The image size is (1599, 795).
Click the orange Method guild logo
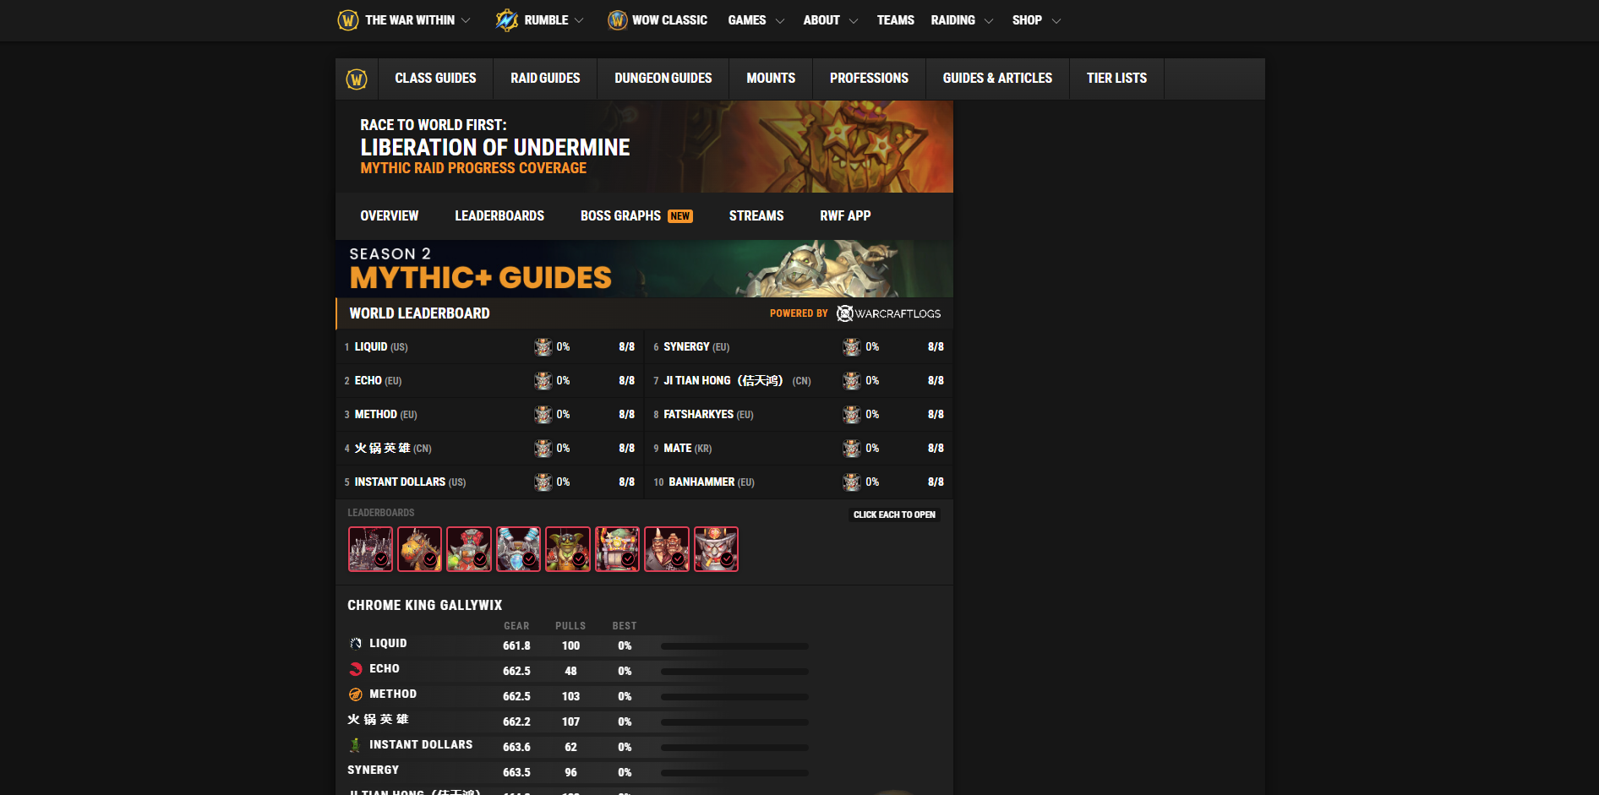(x=356, y=694)
